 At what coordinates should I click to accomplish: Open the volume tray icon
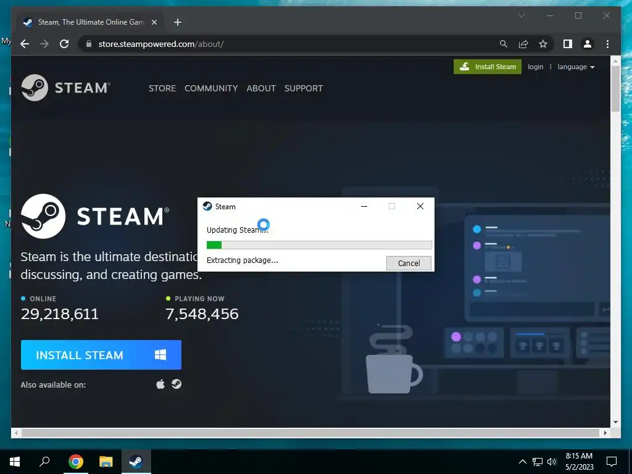[552, 462]
